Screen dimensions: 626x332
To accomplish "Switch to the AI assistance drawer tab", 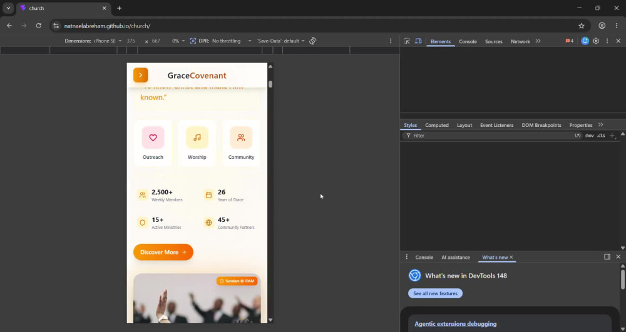I will (x=456, y=258).
